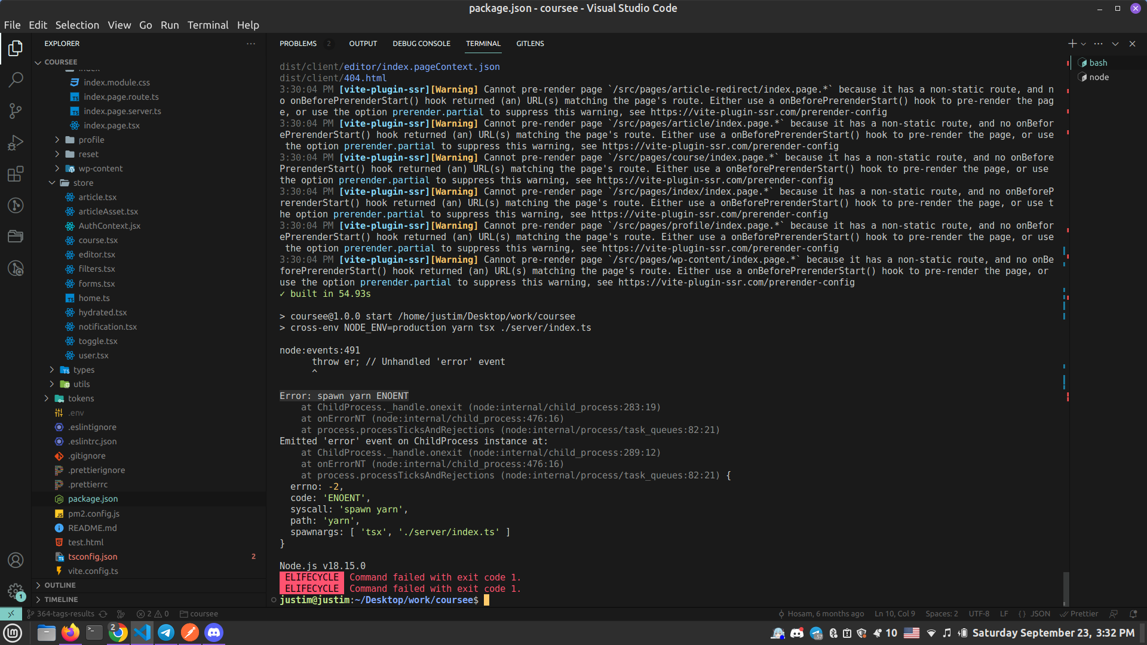
Task: Create a new terminal with the plus icon
Action: [1072, 44]
